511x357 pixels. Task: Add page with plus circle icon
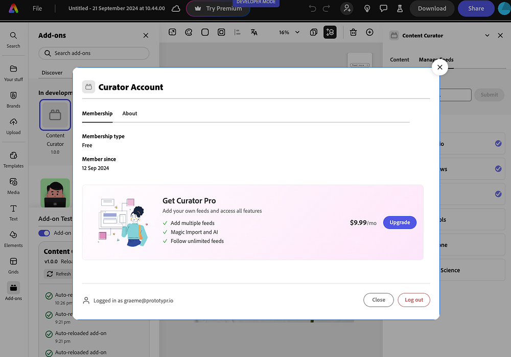(x=369, y=32)
